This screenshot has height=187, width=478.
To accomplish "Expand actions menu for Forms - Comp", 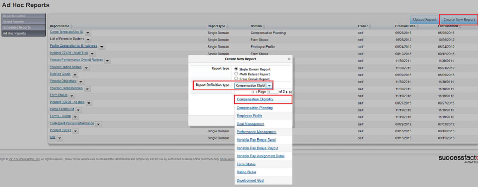I will 75,117.
